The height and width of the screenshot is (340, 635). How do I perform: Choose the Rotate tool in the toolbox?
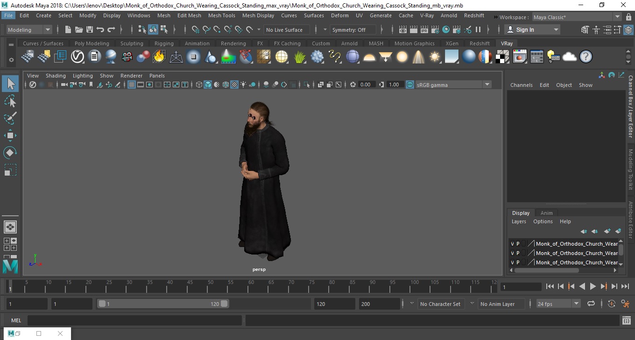(10, 153)
